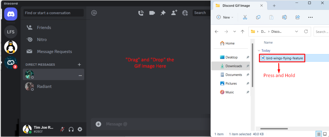The height and width of the screenshot is (137, 329).
Task: Click the Copy icon in File Explorer
Action: click(258, 17)
